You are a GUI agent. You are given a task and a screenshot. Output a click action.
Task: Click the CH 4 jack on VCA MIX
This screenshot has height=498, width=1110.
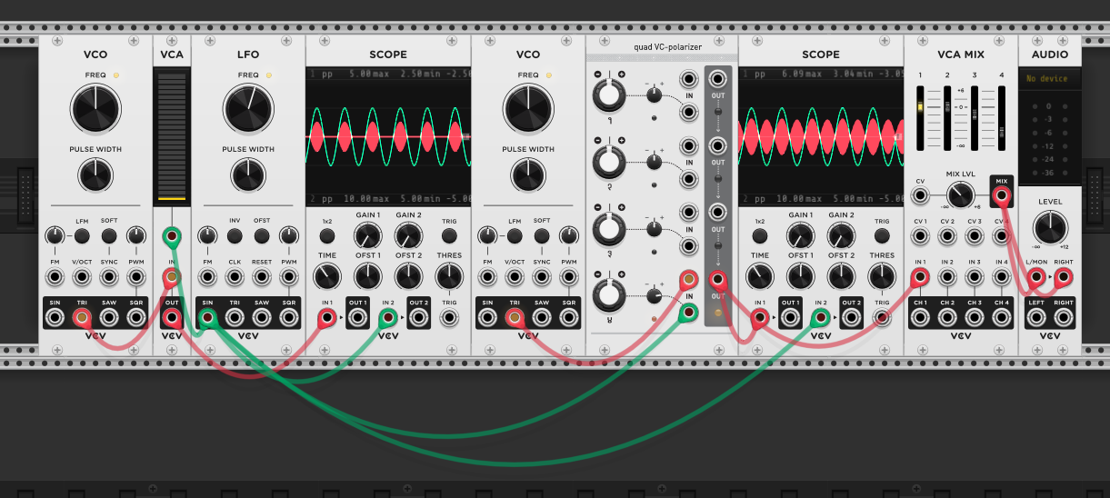click(1002, 318)
